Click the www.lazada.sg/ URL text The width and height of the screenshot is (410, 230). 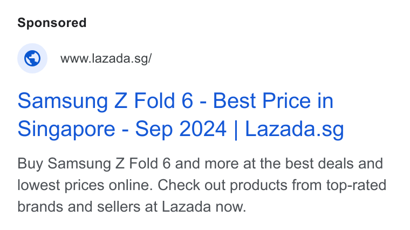coord(106,58)
